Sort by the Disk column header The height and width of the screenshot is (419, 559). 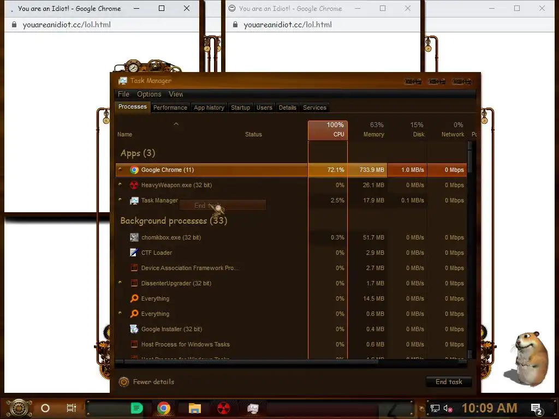(x=407, y=130)
